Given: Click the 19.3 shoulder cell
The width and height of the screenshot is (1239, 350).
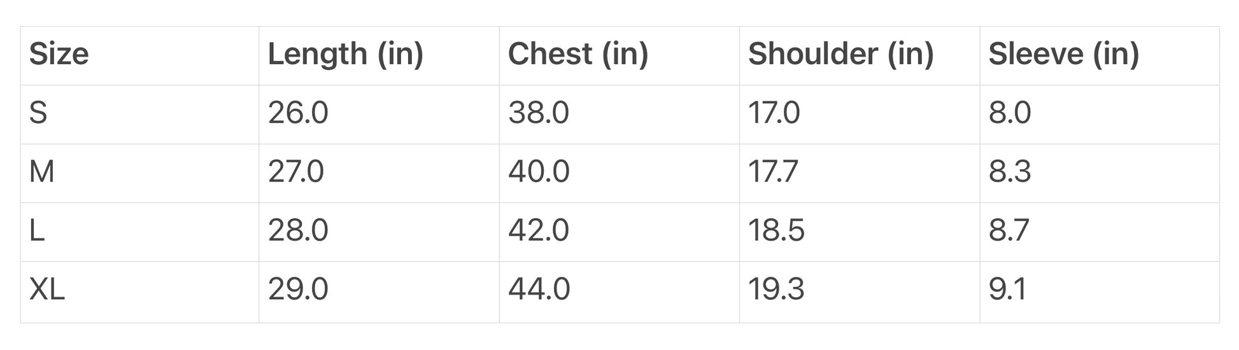Looking at the screenshot, I should (776, 290).
